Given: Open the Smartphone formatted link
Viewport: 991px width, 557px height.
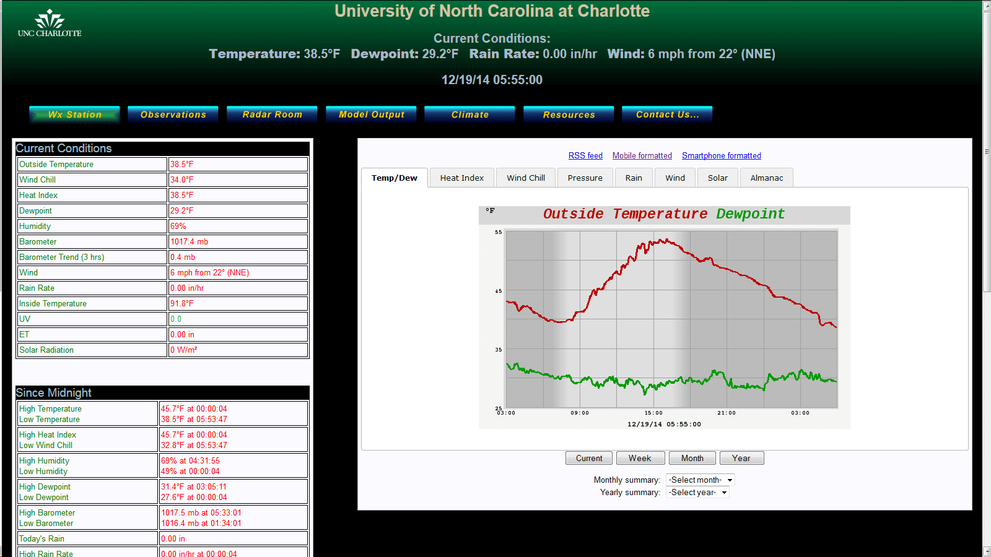Looking at the screenshot, I should coord(721,156).
